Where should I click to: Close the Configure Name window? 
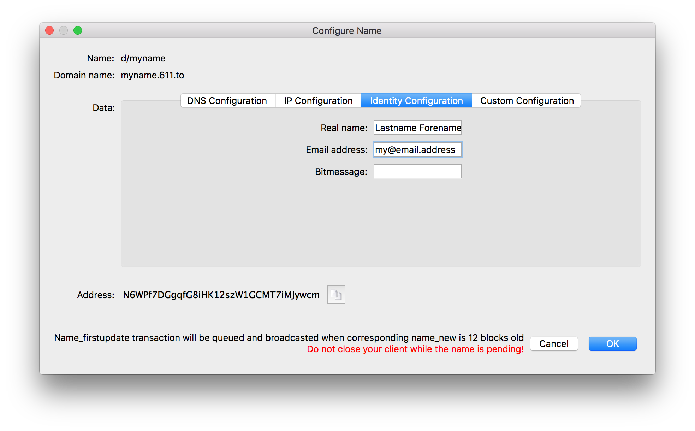click(x=50, y=31)
